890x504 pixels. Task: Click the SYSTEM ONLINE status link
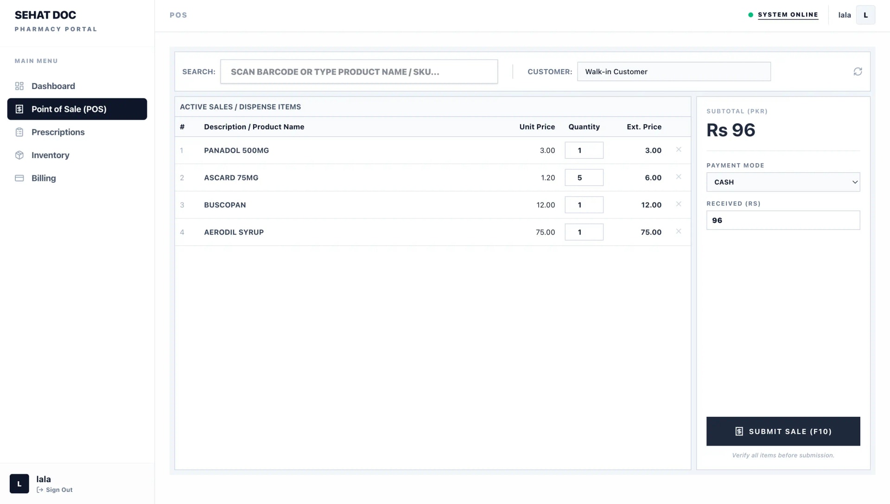click(788, 15)
